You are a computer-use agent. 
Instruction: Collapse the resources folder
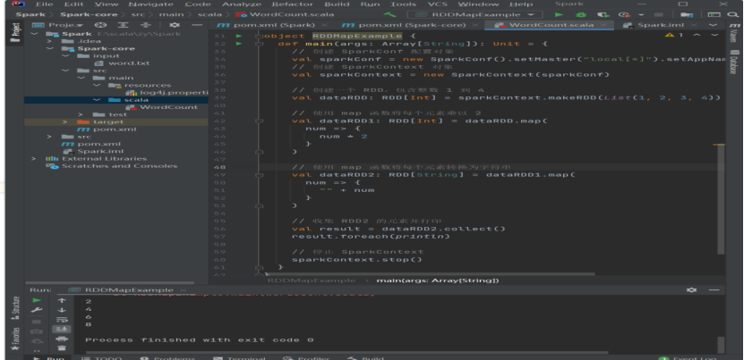[97, 85]
